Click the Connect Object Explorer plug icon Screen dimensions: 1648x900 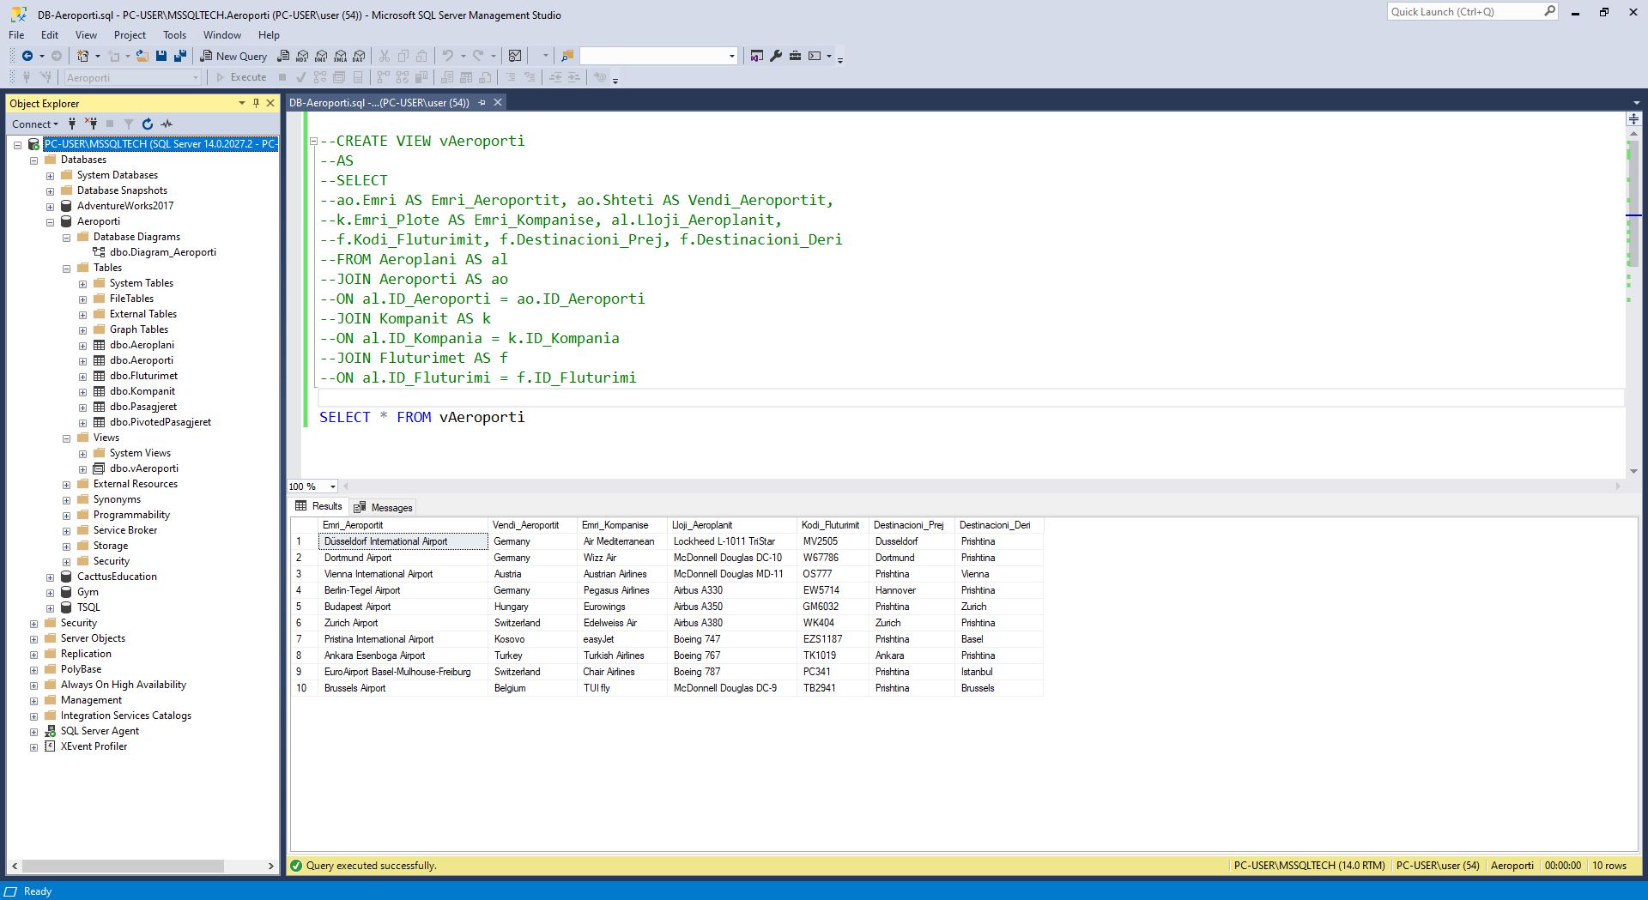[72, 124]
